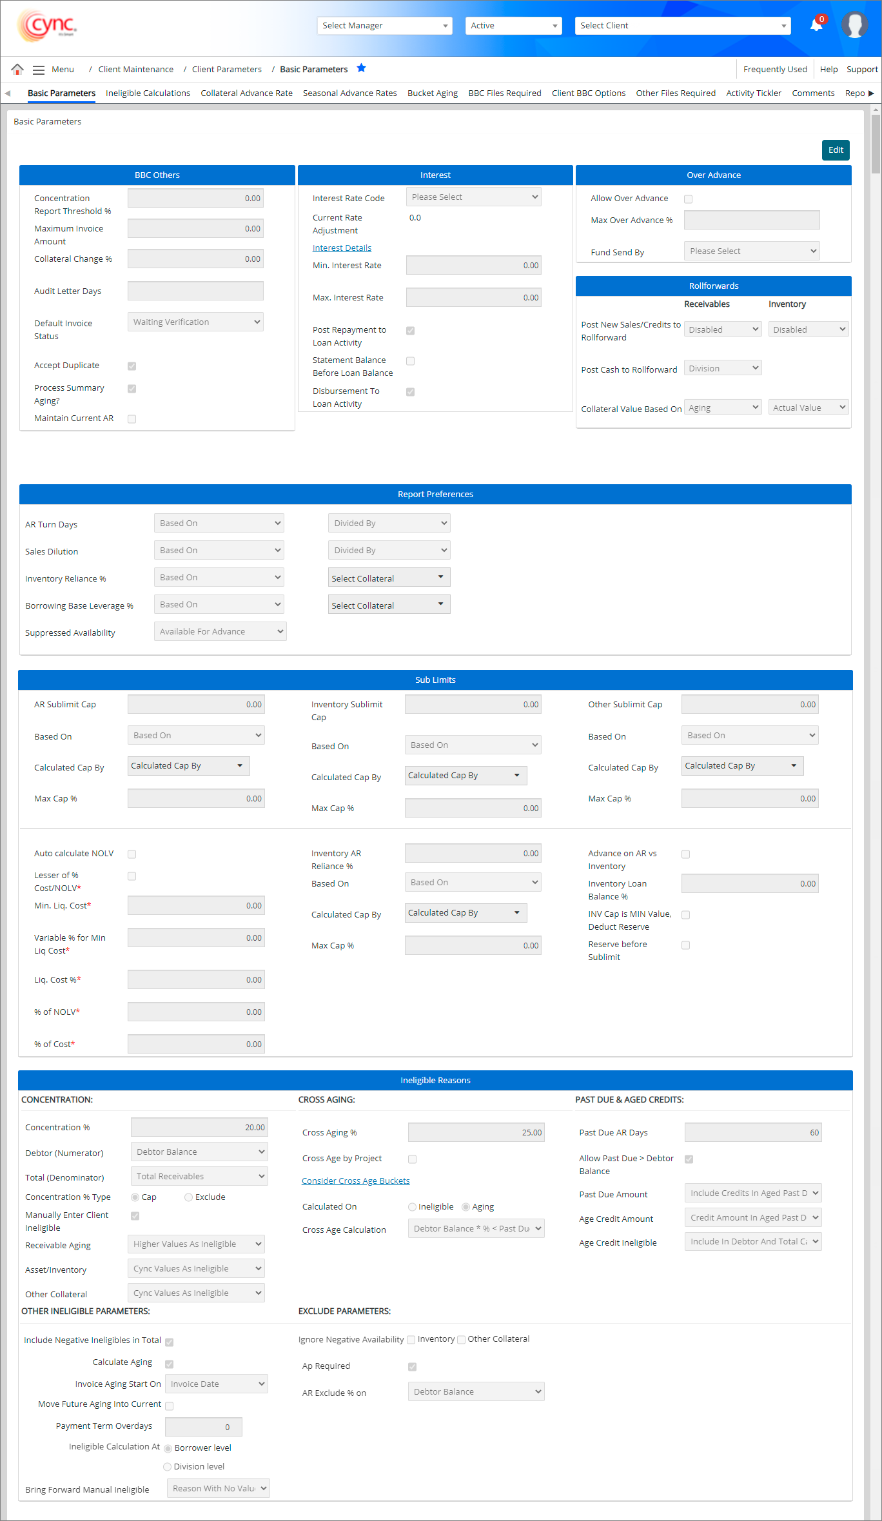Viewport: 882px width, 1521px height.
Task: Select the Exclude concentration type radio
Action: [x=188, y=1197]
